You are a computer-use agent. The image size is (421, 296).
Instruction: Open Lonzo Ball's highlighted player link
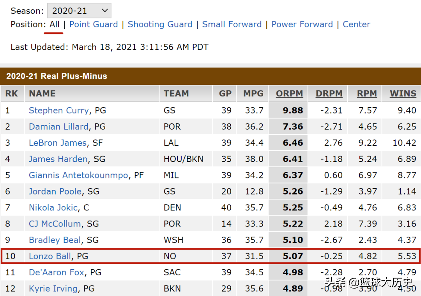pos(50,256)
